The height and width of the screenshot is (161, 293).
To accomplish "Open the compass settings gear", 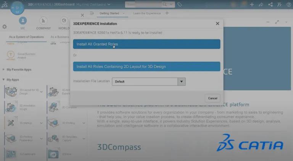I will point(5,27).
